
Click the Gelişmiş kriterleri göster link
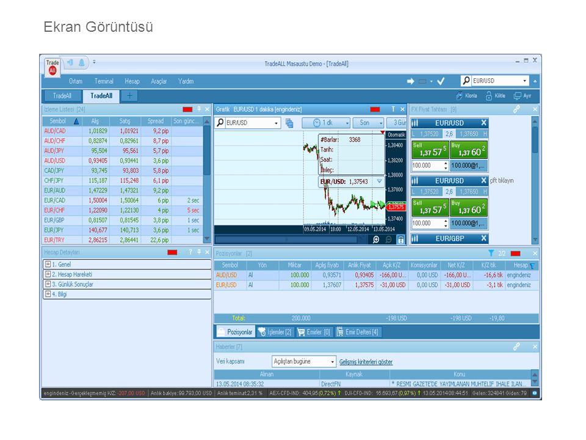[366, 362]
